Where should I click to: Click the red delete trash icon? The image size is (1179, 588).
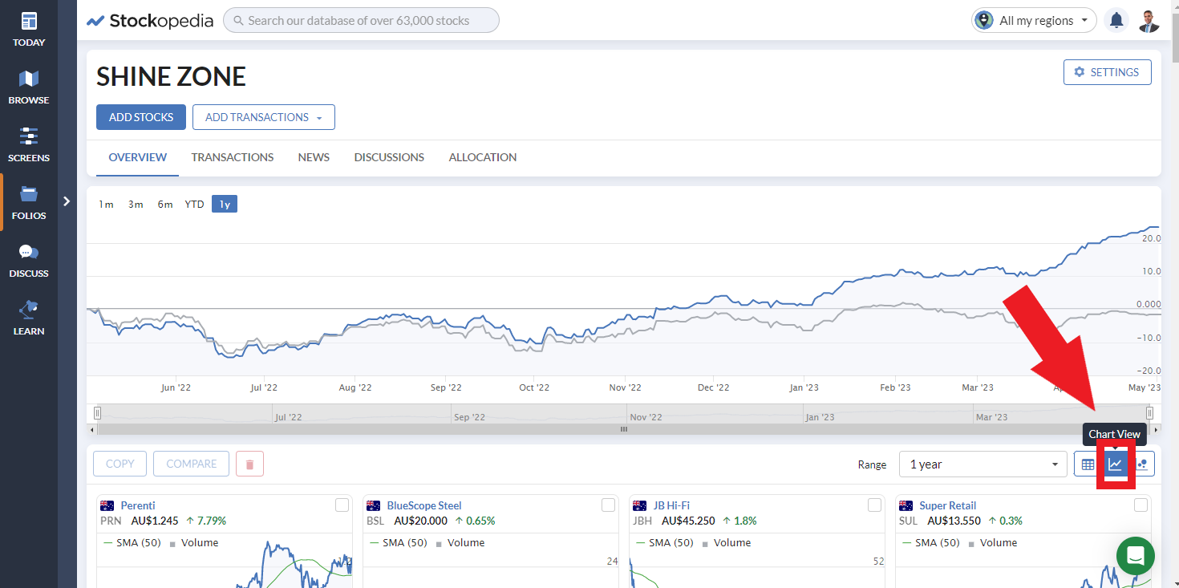[249, 464]
